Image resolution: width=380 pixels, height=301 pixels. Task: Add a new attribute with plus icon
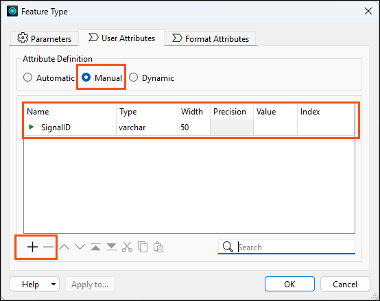pos(32,247)
